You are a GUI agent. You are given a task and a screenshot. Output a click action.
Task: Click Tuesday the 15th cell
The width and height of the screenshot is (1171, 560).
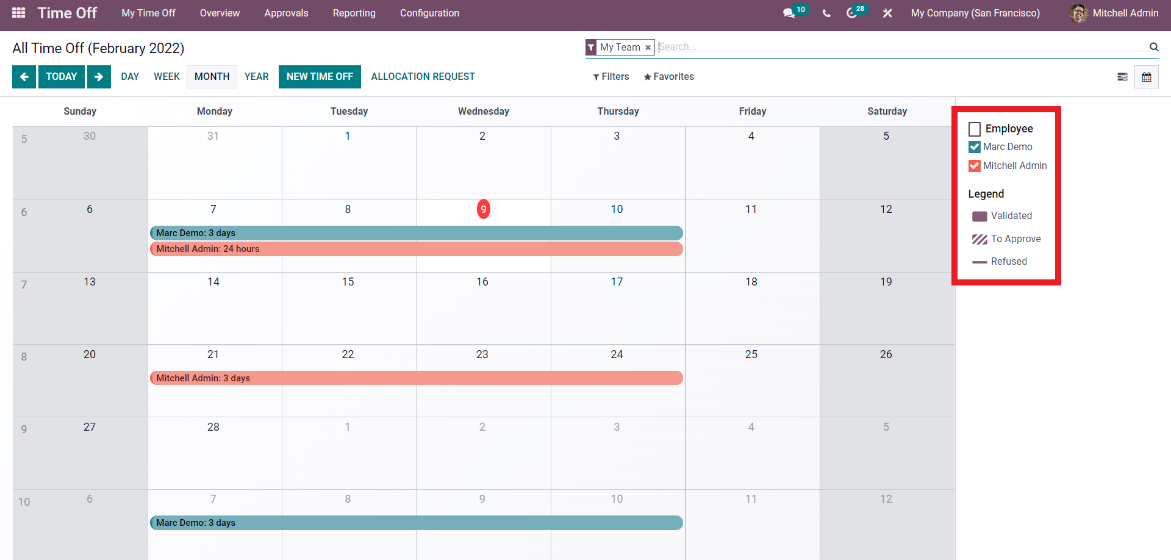[x=349, y=308]
